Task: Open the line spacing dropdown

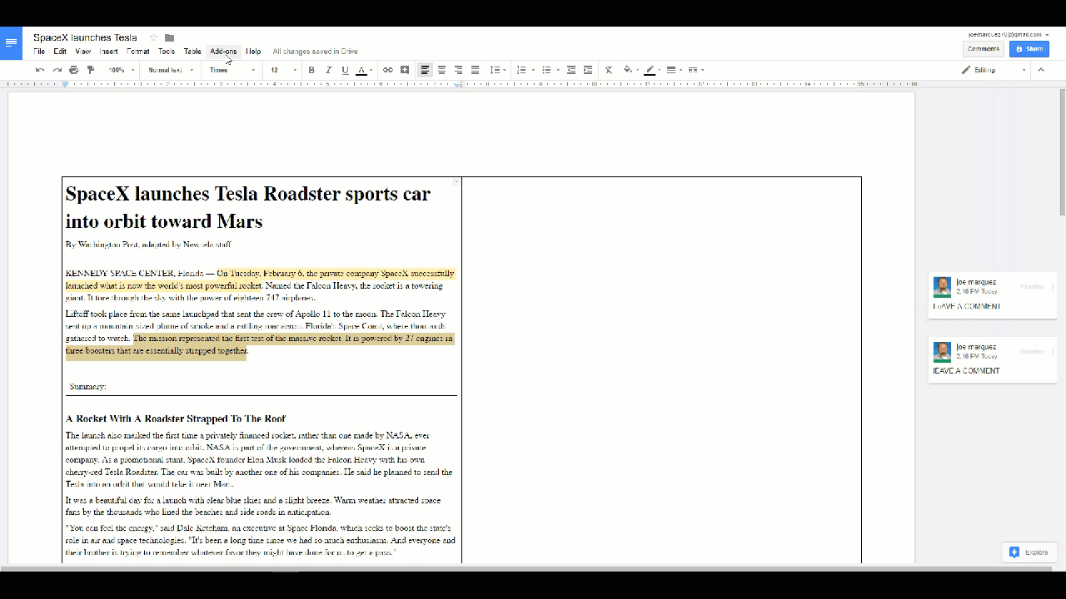Action: (x=497, y=70)
